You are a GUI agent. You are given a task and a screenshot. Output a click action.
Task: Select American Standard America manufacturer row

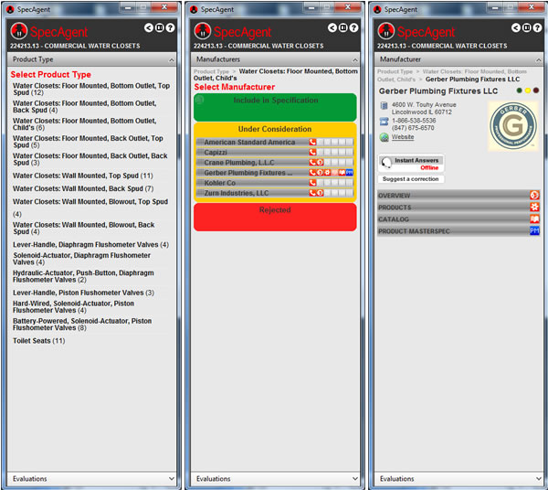point(275,142)
